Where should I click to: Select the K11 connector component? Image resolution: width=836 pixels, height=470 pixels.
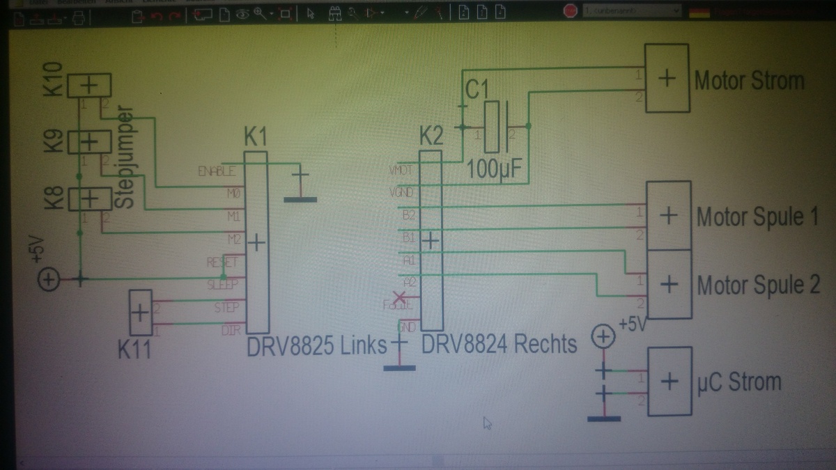click(141, 313)
